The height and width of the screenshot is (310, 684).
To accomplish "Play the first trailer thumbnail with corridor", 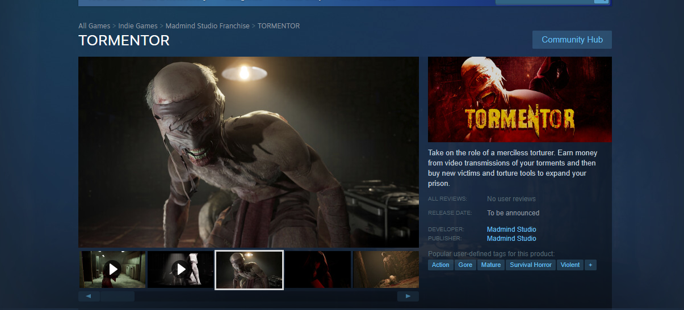I will [x=112, y=269].
